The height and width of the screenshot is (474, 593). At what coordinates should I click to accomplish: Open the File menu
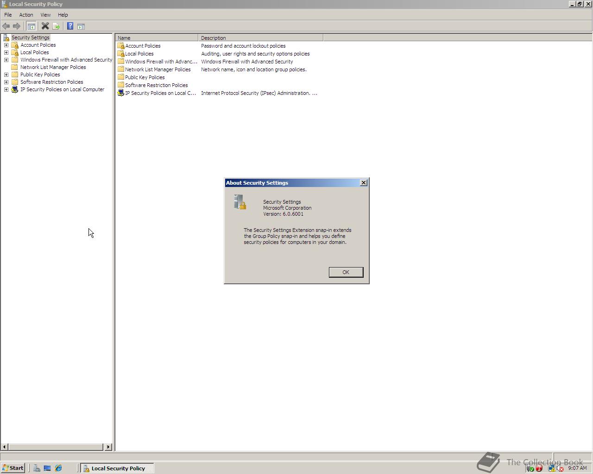pyautogui.click(x=8, y=15)
